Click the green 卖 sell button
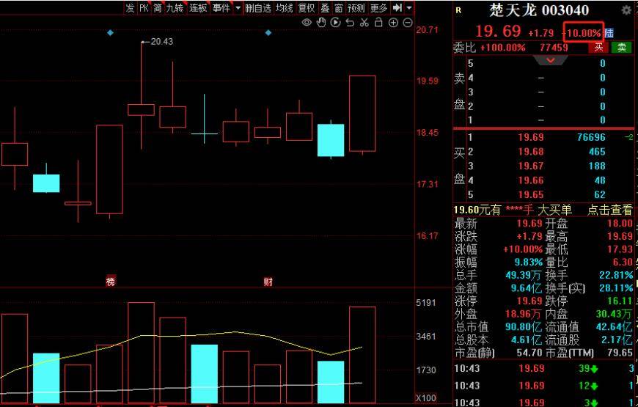Screen dimensions: 638x407 (x=621, y=47)
